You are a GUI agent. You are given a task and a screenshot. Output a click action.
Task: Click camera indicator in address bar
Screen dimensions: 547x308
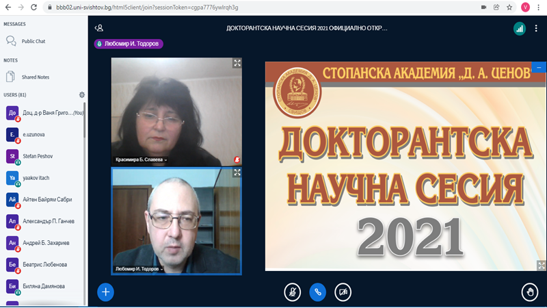(x=483, y=8)
